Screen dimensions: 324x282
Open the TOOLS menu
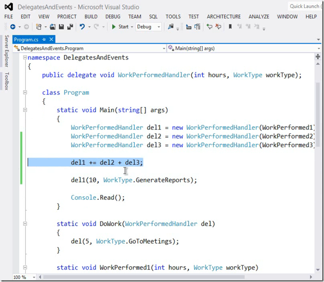tap(173, 17)
